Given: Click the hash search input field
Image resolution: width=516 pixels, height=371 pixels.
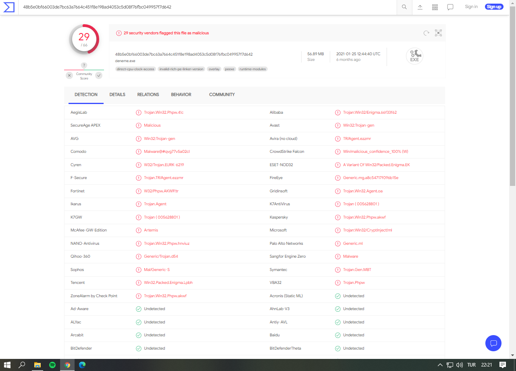Looking at the screenshot, I should 208,7.
